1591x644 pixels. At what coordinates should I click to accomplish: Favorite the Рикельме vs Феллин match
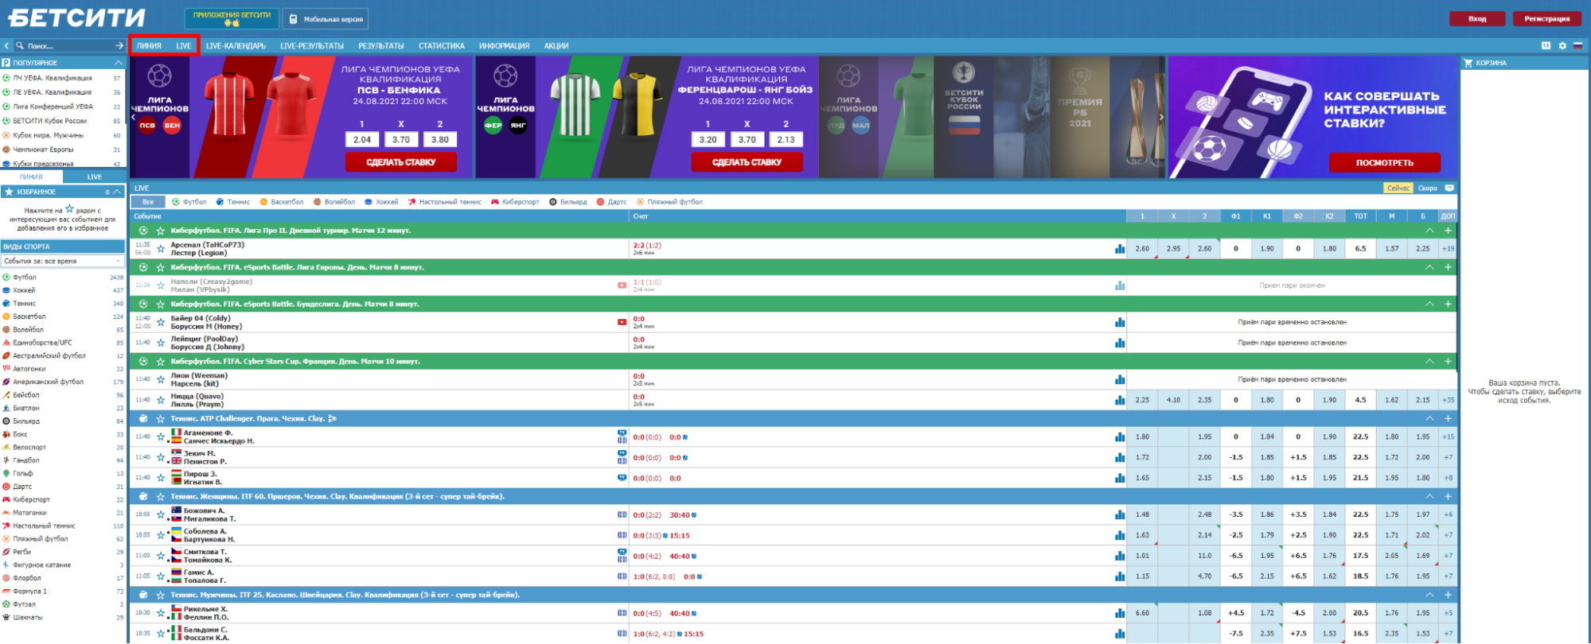pos(161,613)
